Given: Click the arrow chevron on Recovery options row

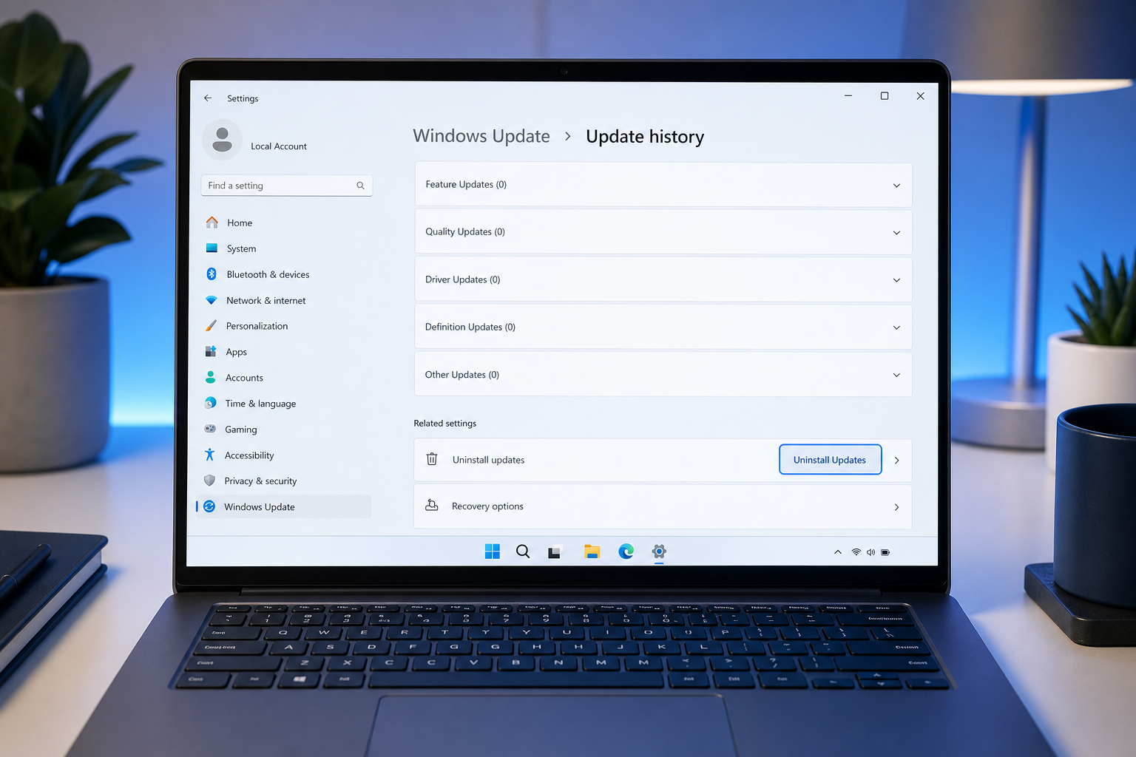Looking at the screenshot, I should (x=896, y=507).
